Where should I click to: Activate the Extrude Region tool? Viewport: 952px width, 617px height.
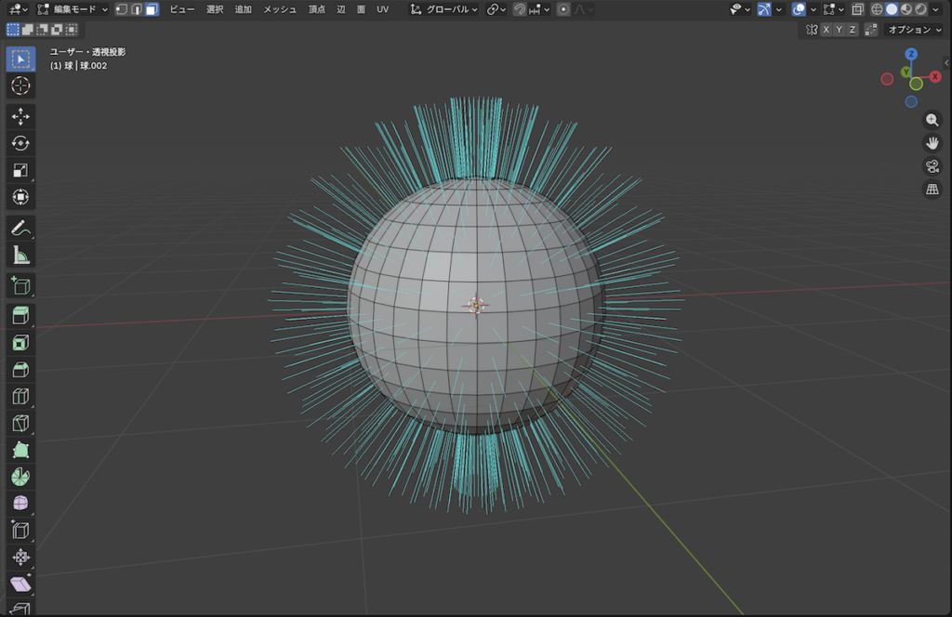tap(20, 315)
